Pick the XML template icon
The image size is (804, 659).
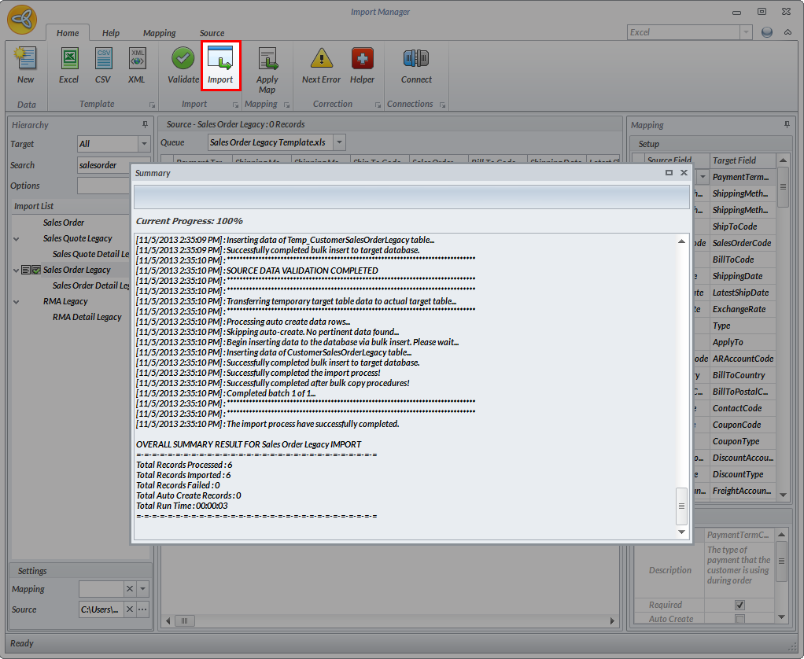[x=137, y=64]
